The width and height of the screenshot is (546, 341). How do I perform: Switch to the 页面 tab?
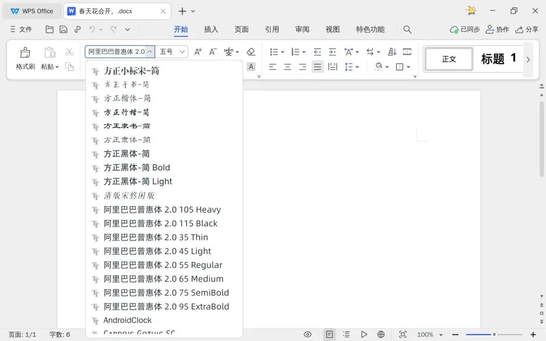242,30
